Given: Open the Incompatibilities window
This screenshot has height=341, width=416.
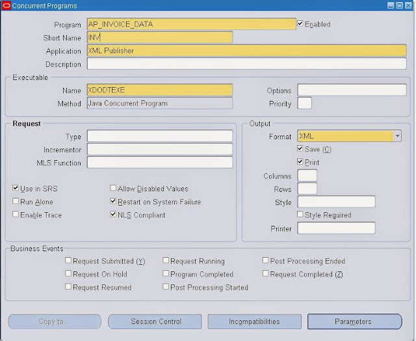Looking at the screenshot, I should coord(254,321).
